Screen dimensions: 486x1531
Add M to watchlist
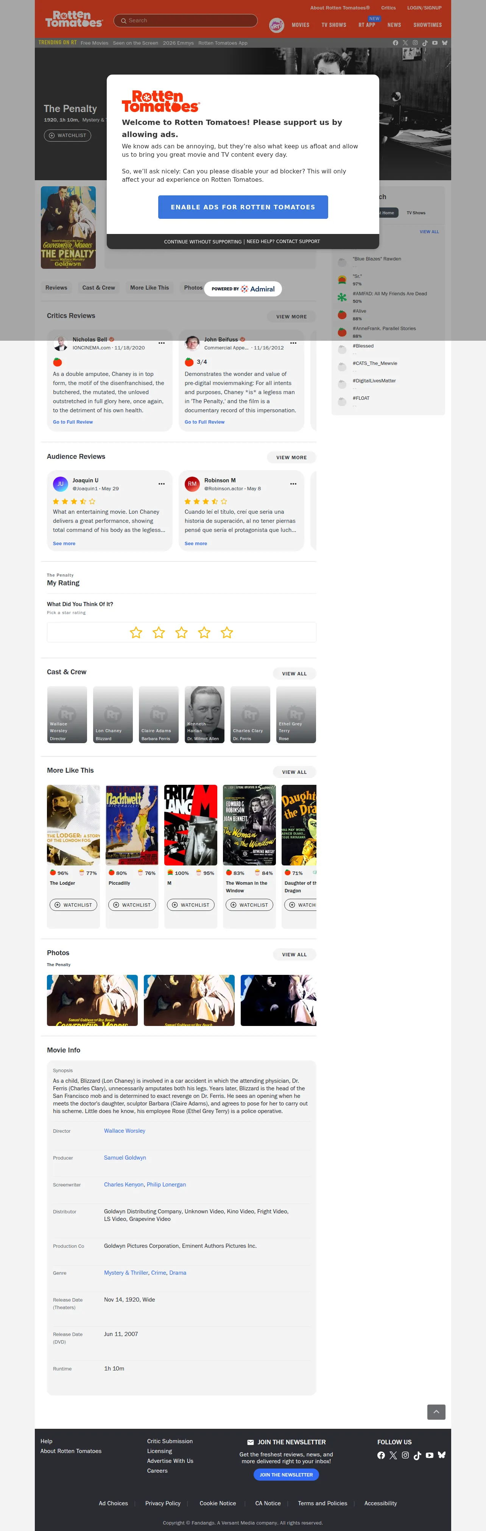pyautogui.click(x=191, y=904)
